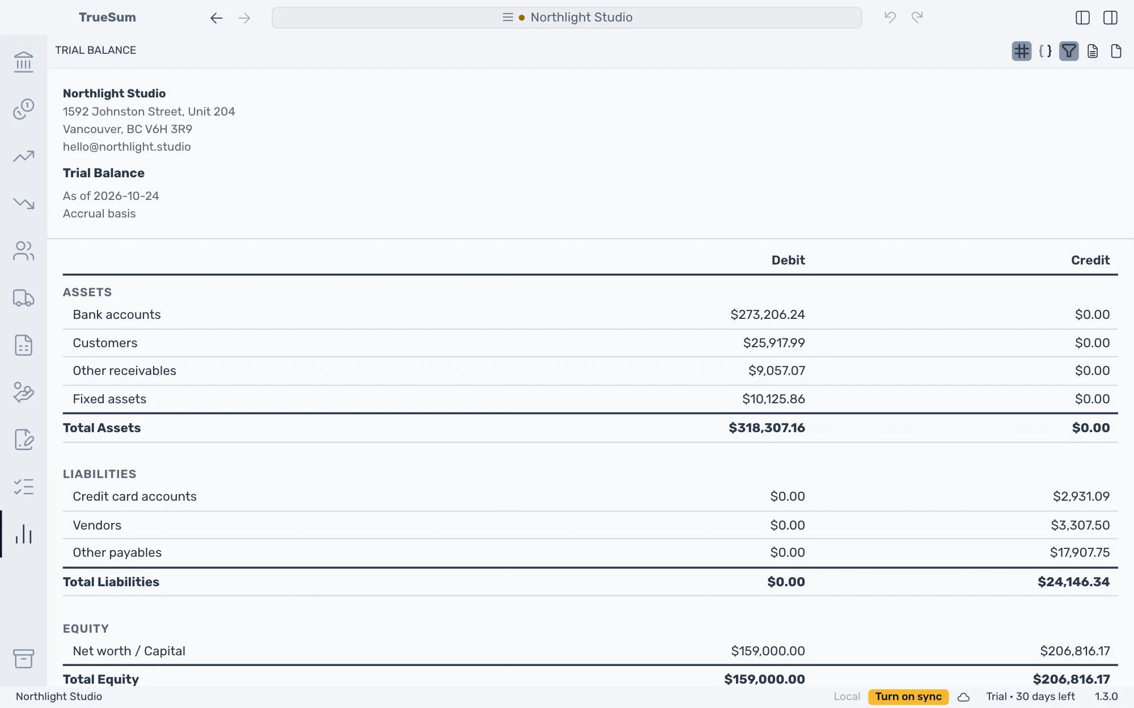Toggle the filter funnel button

(1069, 51)
